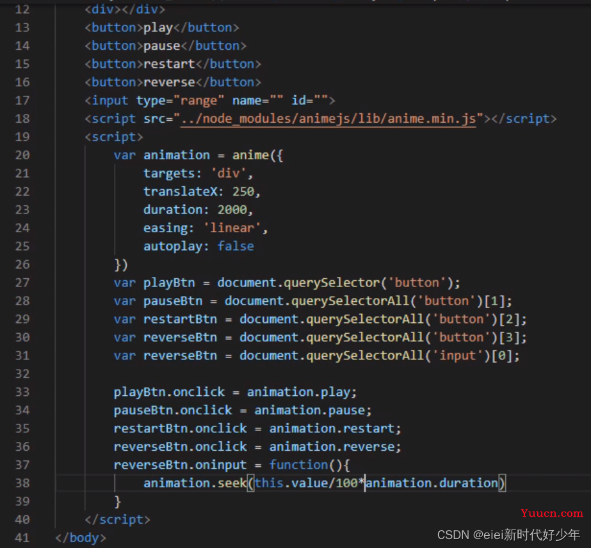Click 'restartBtn' variable declaration on line 29

click(180, 319)
